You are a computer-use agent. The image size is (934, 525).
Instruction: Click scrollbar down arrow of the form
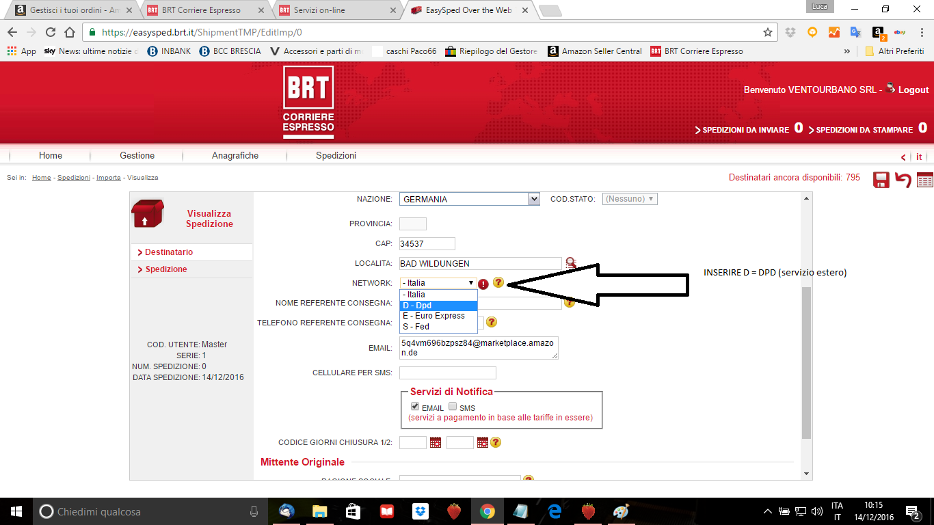807,474
